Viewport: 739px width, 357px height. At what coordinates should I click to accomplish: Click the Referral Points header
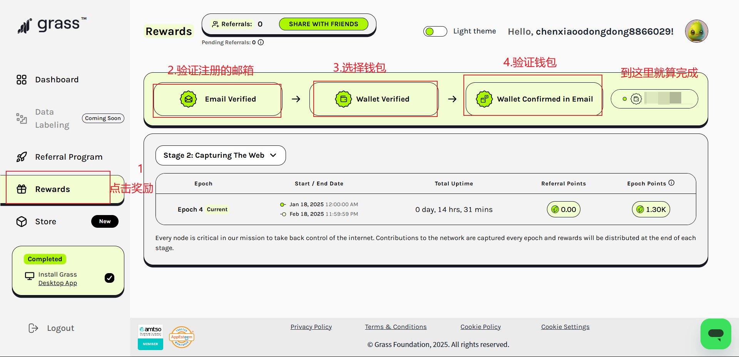[x=563, y=184]
